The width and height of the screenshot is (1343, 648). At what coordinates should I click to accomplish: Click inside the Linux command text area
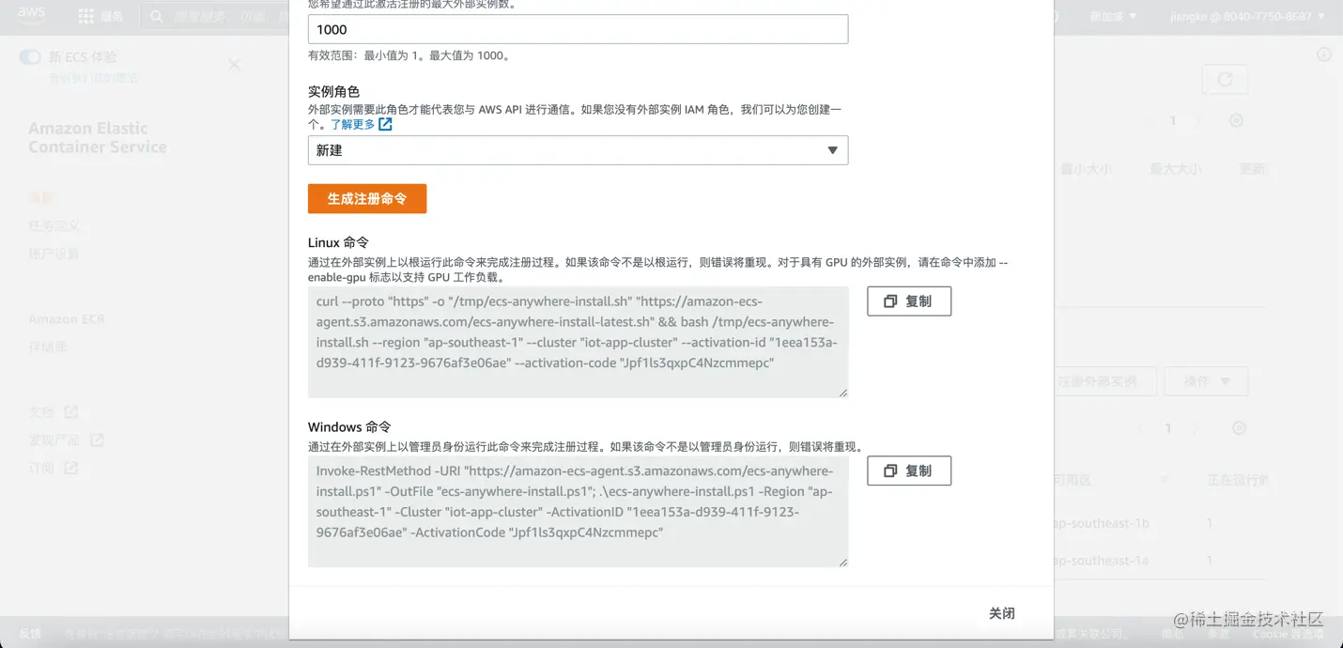tap(578, 342)
